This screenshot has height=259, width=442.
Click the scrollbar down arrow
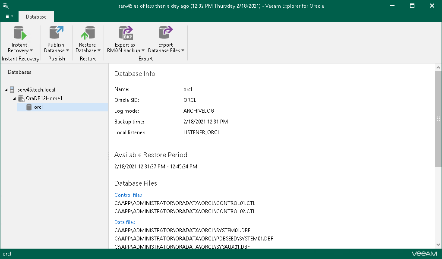438,245
